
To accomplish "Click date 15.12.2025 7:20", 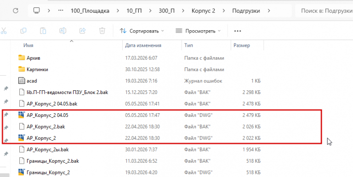I will (x=141, y=92).
